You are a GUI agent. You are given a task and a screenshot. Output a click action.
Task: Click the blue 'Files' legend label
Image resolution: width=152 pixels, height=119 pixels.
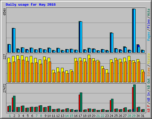click(148, 24)
